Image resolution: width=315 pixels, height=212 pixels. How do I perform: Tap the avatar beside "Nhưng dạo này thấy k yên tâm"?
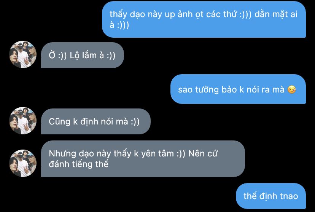23,163
